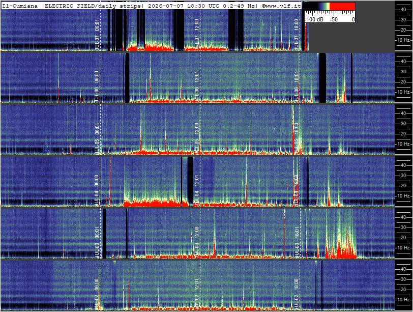This screenshot has width=413, height=312.
Task: Click the -100 dB label on the legend
Action: pos(314,19)
